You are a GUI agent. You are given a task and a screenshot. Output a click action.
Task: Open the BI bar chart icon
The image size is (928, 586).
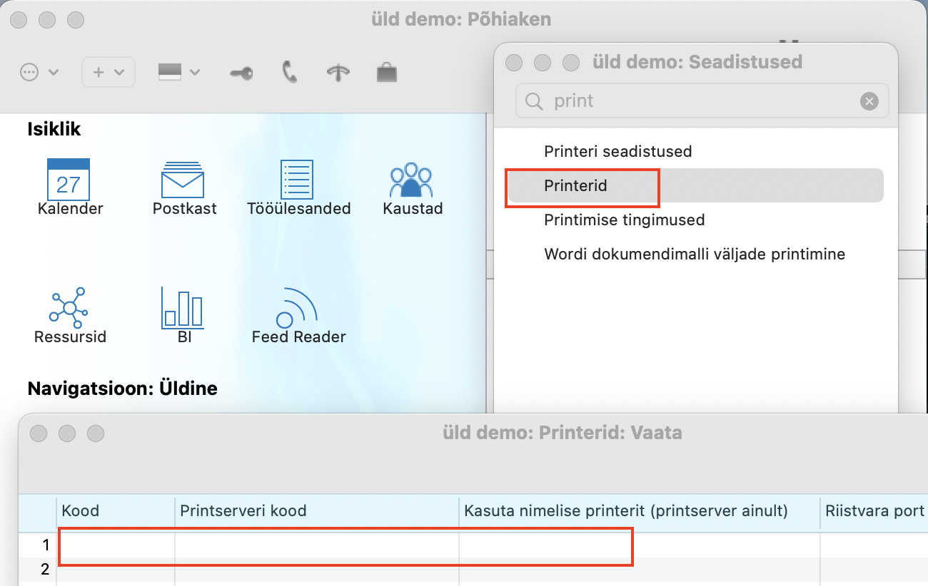pos(183,309)
